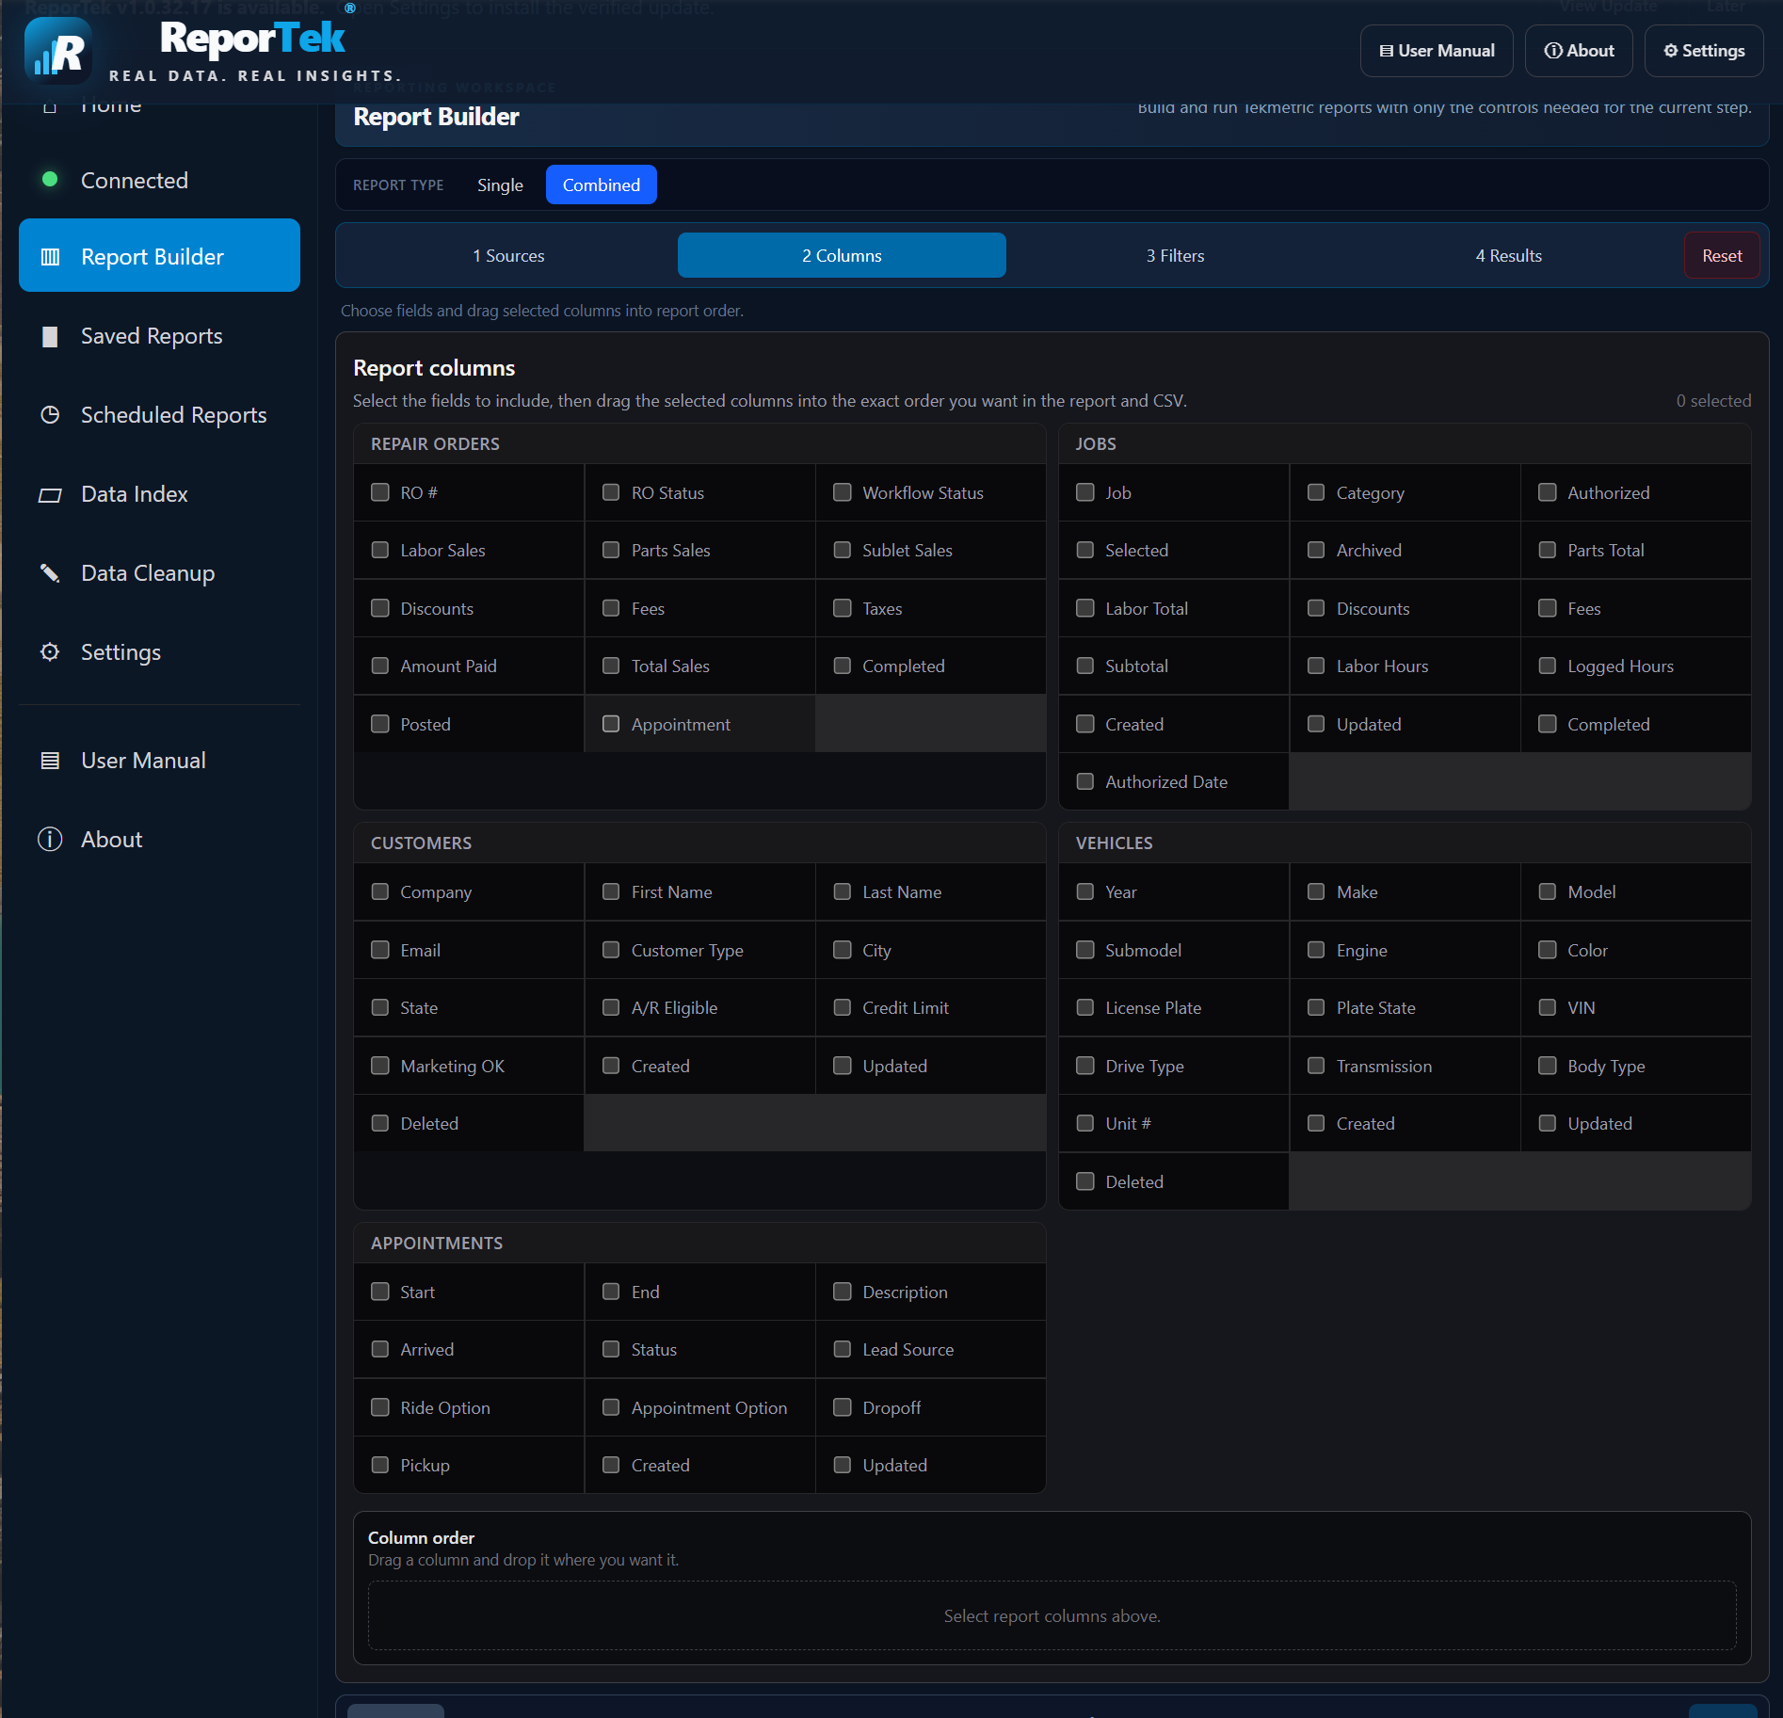Open the Data Cleanup page
The height and width of the screenshot is (1718, 1783).
(x=159, y=573)
